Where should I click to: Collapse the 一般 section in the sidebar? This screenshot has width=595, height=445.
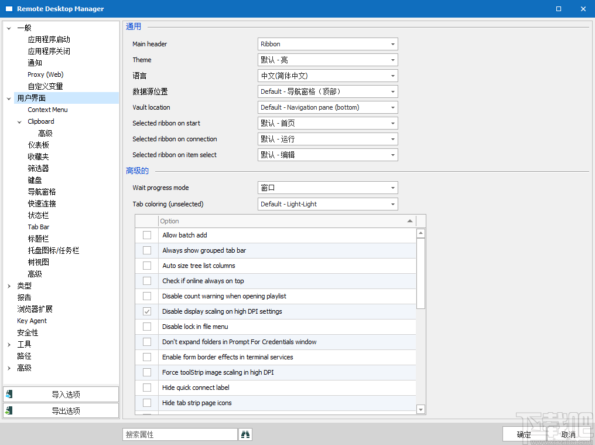[x=8, y=27]
